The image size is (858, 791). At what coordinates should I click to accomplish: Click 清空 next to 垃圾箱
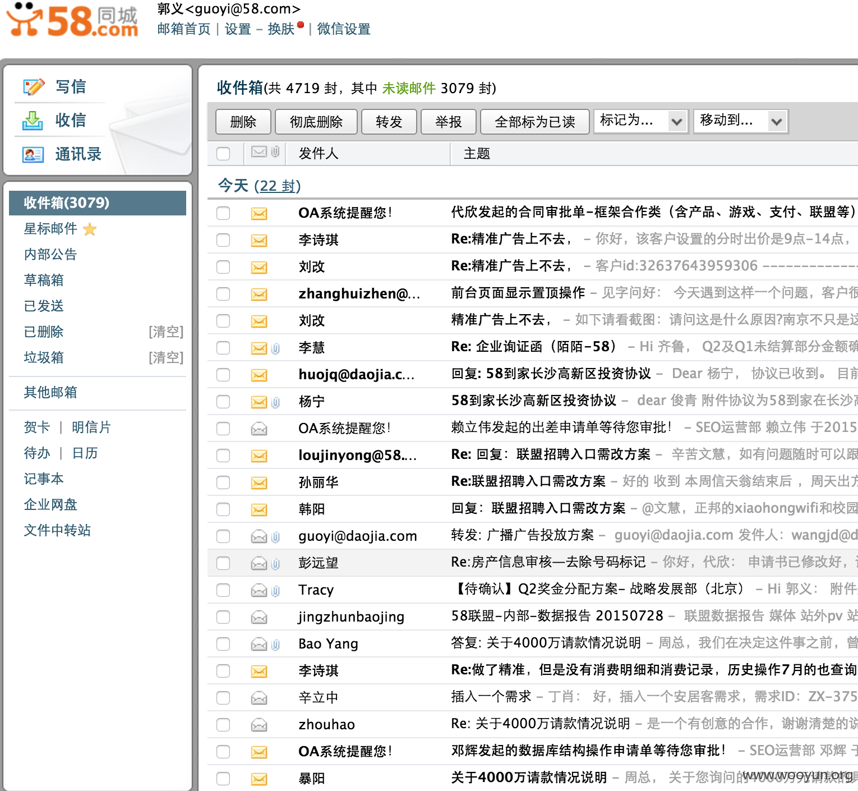pyautogui.click(x=166, y=358)
